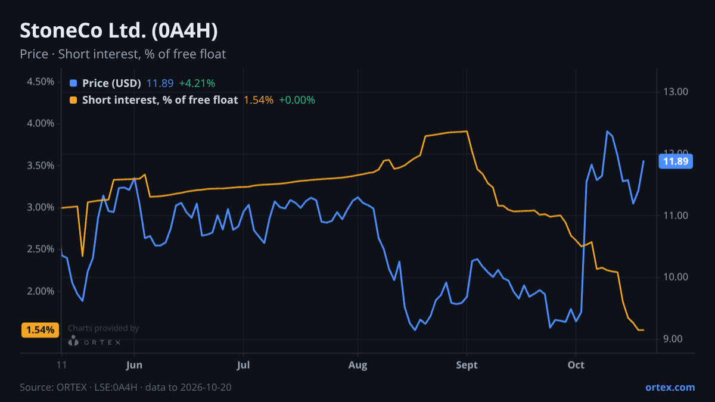
Task: Click the Jul x-axis label
Action: tap(243, 365)
